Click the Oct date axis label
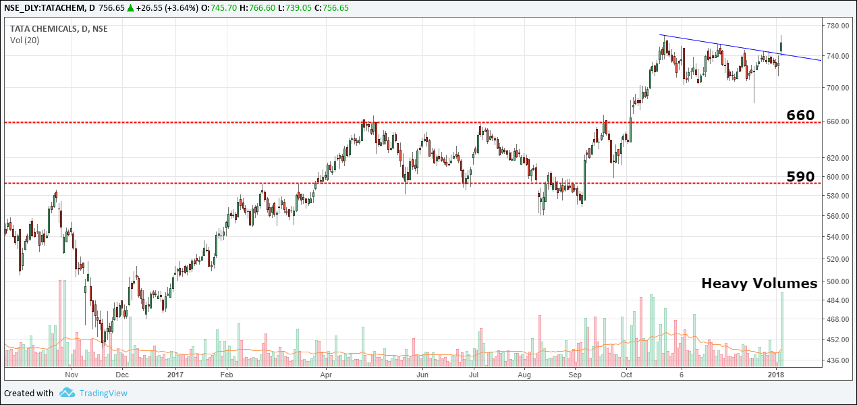857x405 pixels. pos(626,374)
